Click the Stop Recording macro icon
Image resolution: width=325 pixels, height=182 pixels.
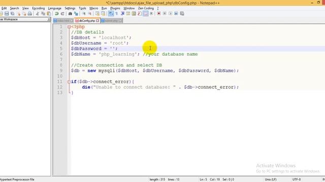[165, 14]
